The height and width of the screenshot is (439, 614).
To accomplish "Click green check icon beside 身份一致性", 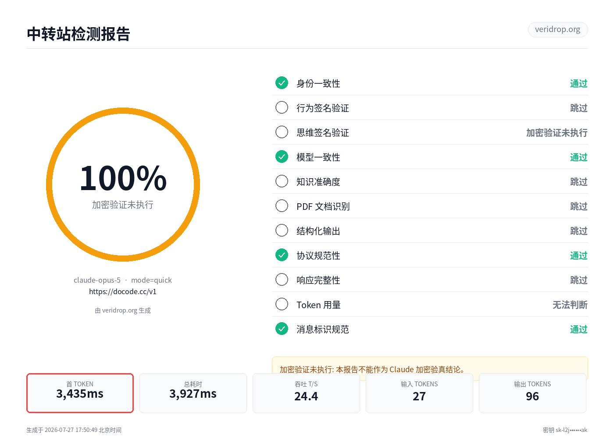I will pos(282,83).
